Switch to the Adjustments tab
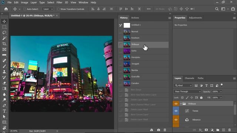237x133 pixels. (x=195, y=18)
